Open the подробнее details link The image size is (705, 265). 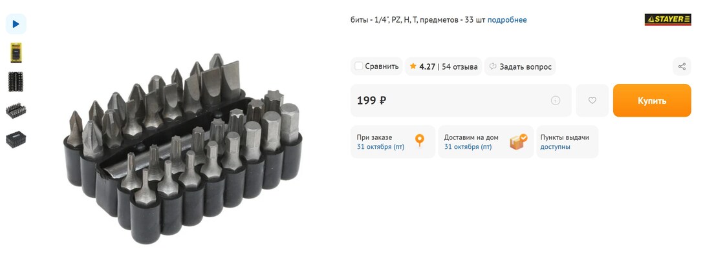(506, 20)
